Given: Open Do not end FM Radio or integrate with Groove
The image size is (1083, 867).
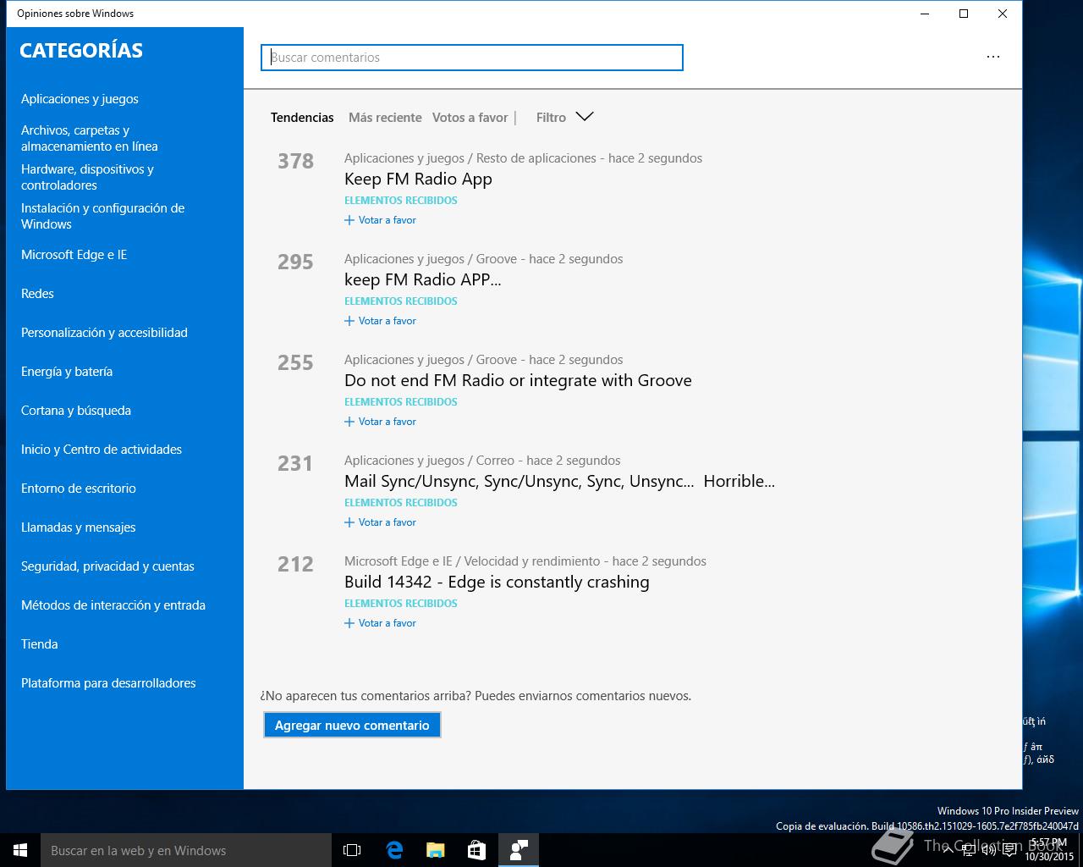Looking at the screenshot, I should (518, 381).
